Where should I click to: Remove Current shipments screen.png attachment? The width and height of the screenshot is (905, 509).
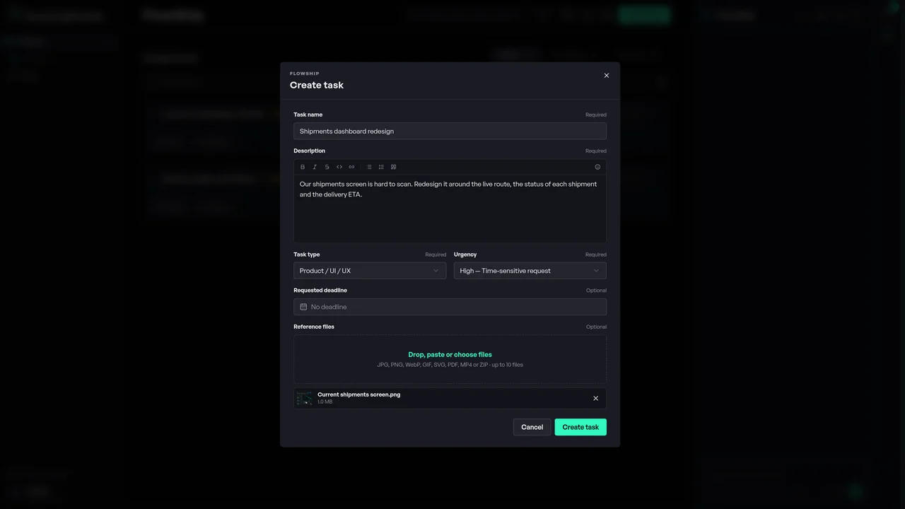tap(595, 399)
